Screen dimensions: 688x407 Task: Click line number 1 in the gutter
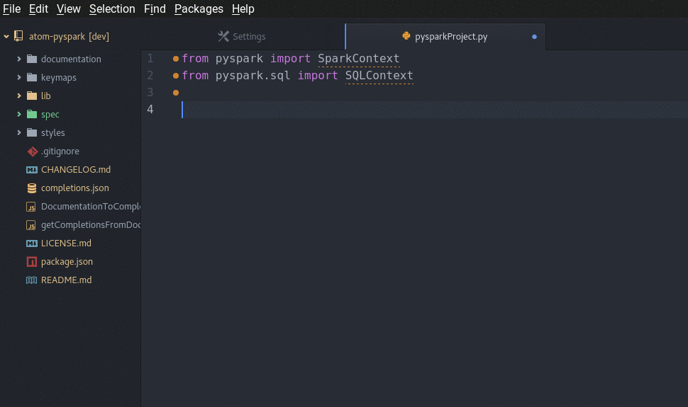coord(150,58)
